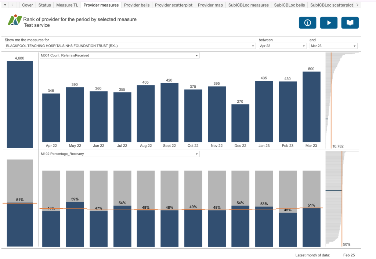The height and width of the screenshot is (259, 376).
Task: Click the green and orange dashboard logo
Action: tap(15, 20)
